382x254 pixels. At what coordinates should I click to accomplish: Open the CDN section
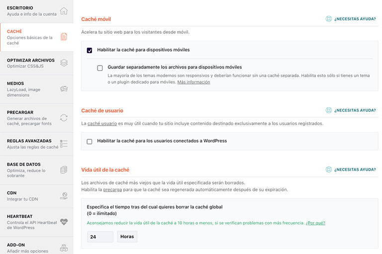(37, 196)
